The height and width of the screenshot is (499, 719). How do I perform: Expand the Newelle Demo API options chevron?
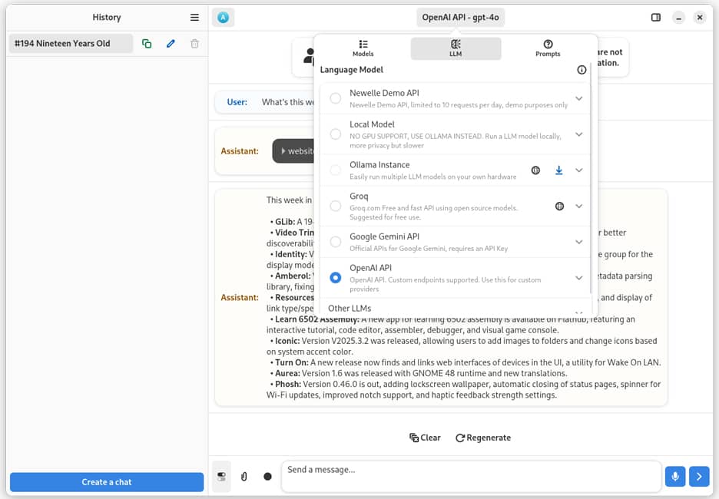pyautogui.click(x=578, y=98)
